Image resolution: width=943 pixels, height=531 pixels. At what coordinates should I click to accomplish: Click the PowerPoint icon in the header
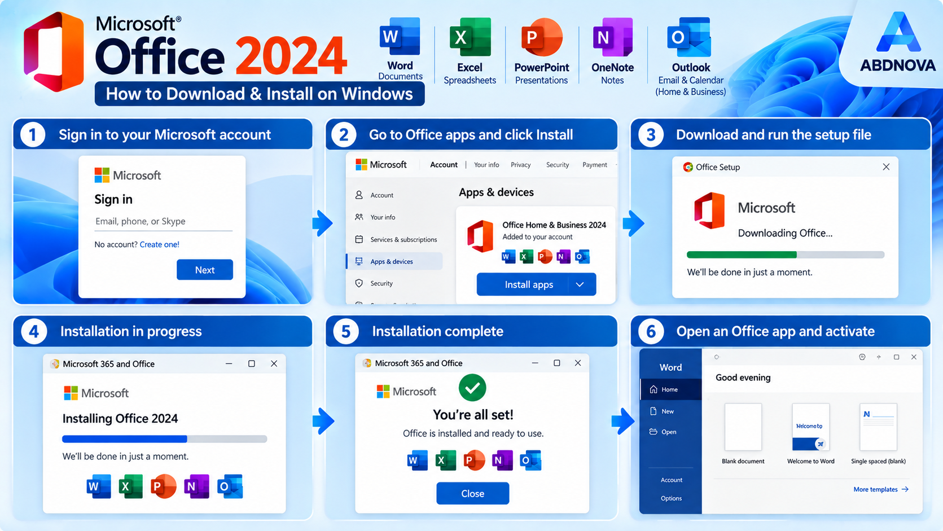[x=541, y=37]
